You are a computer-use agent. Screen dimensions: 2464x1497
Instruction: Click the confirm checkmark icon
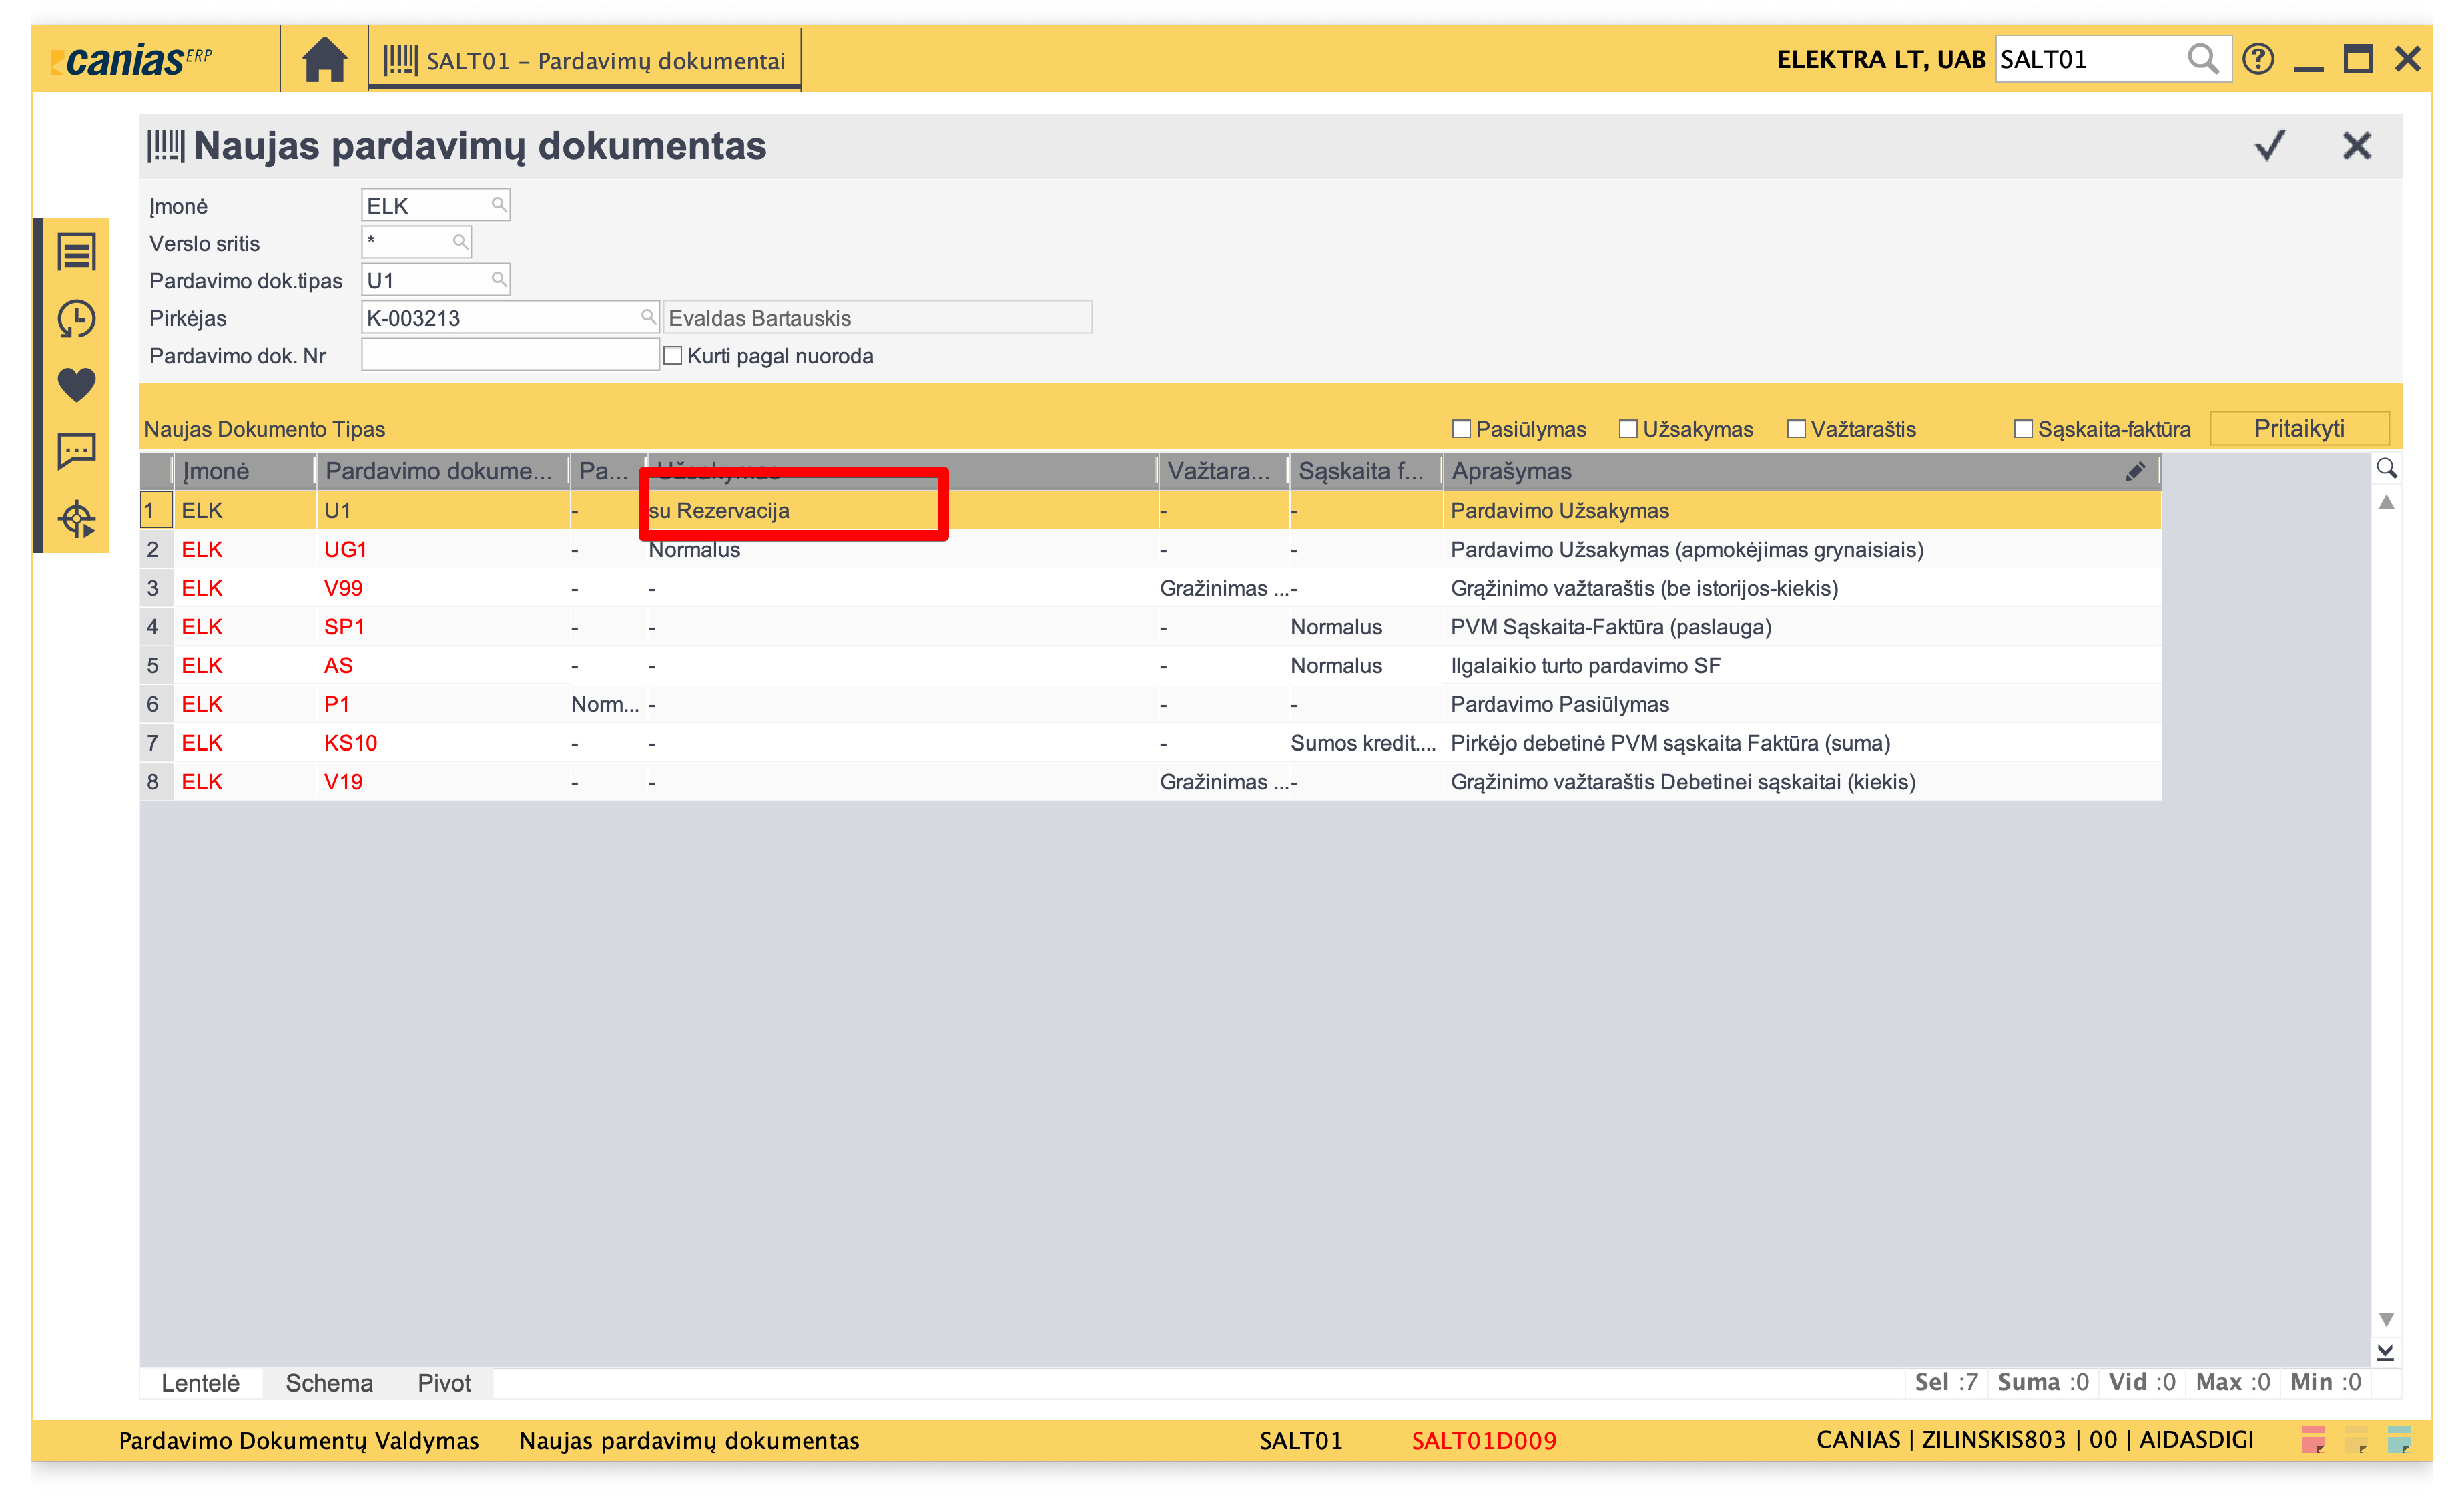(x=2269, y=146)
